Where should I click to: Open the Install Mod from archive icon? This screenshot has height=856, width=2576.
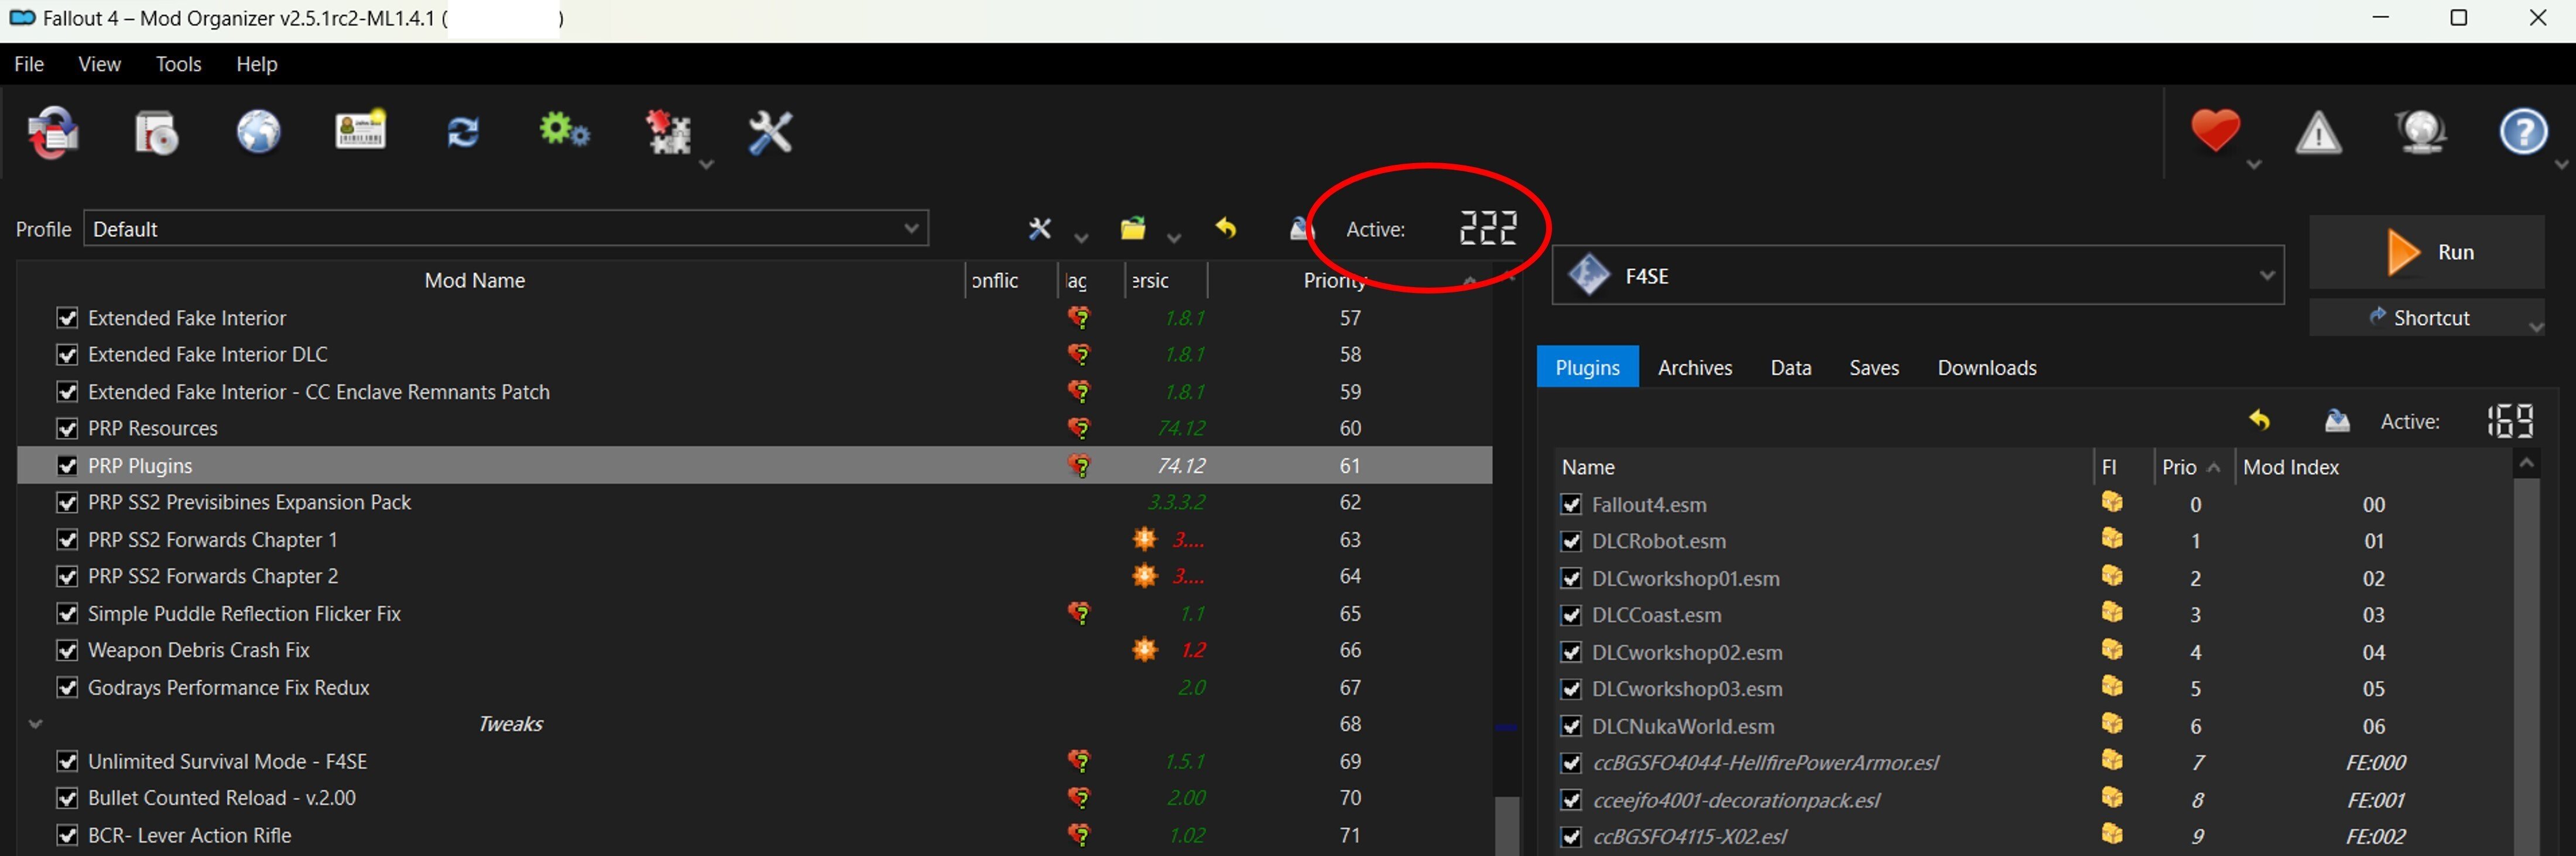(156, 133)
